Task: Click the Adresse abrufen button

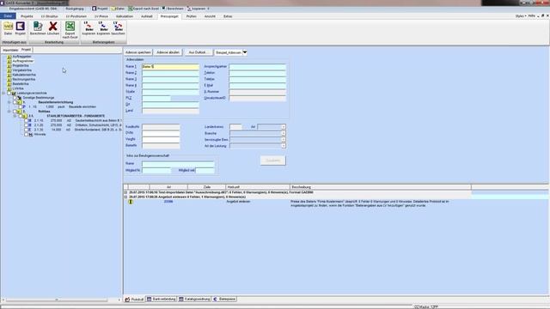Action: (x=168, y=52)
